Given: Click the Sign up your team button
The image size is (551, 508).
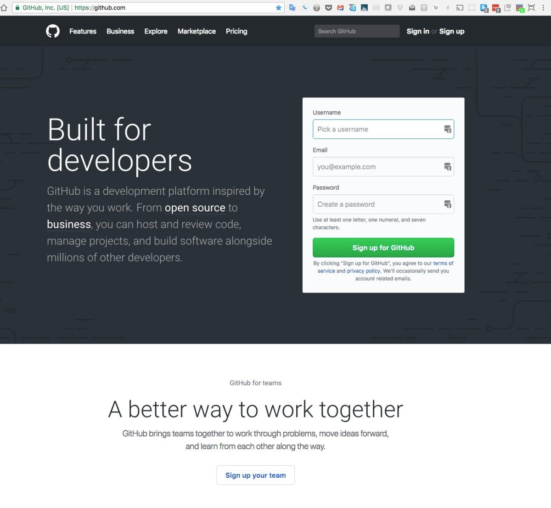Looking at the screenshot, I should point(256,475).
